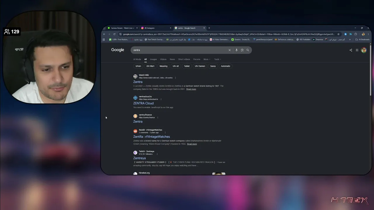The height and width of the screenshot is (210, 374).
Task: Open the Zentreya Twitch result link
Action: [x=139, y=158]
